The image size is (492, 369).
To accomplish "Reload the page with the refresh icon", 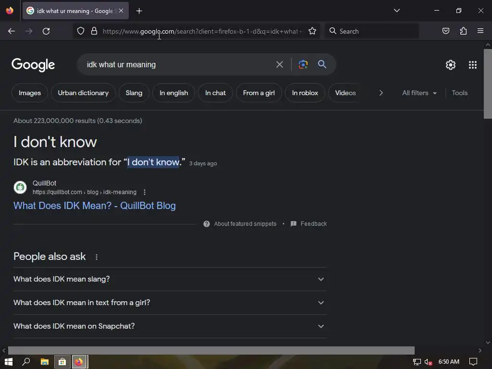I will click(46, 31).
